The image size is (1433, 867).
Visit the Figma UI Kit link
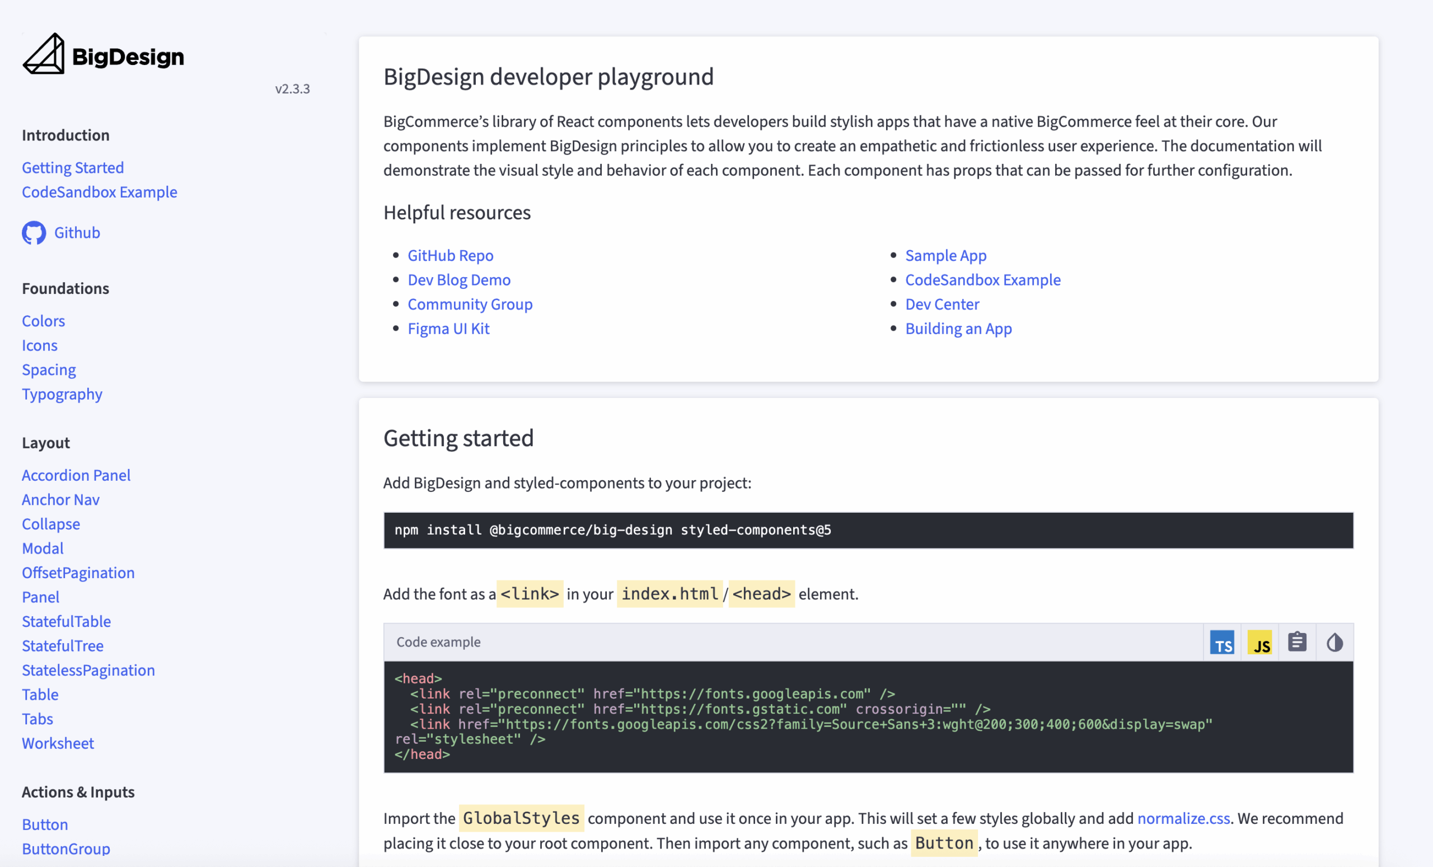click(x=448, y=329)
